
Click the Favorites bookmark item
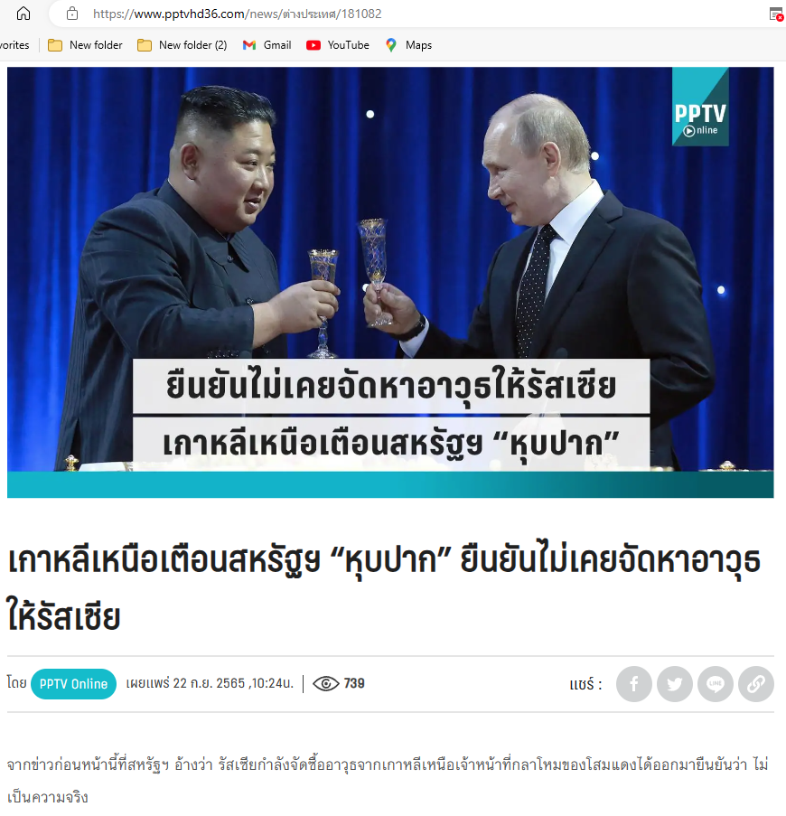pyautogui.click(x=14, y=45)
